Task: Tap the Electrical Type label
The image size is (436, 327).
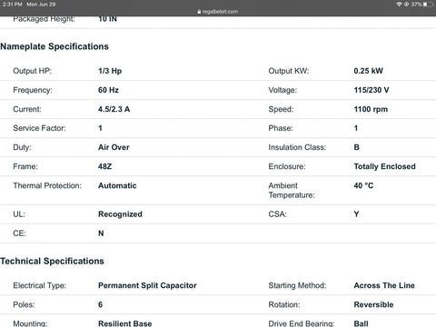Action: (40, 285)
